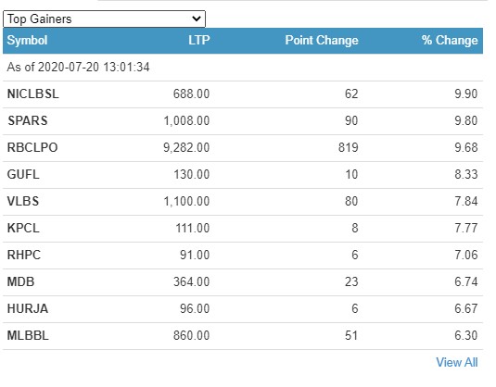Open the RBCLPO symbol
The height and width of the screenshot is (387, 496).
pyautogui.click(x=32, y=147)
